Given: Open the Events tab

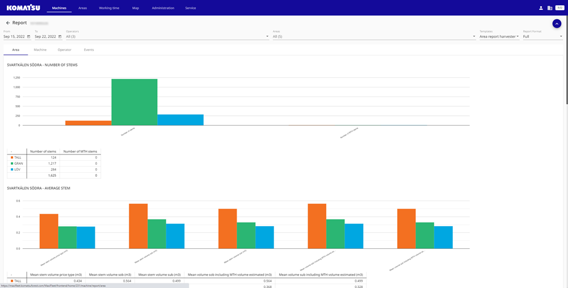Looking at the screenshot, I should 89,50.
